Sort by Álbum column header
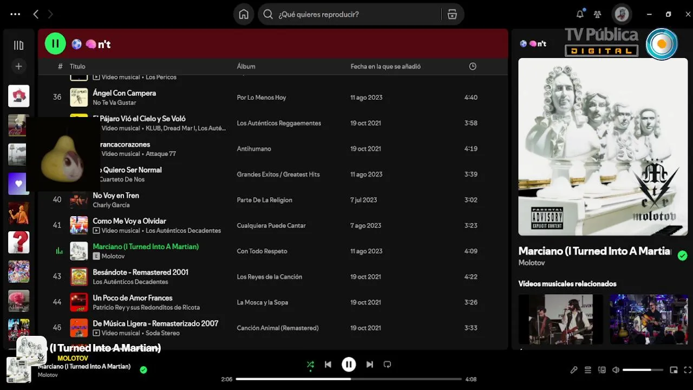 coord(246,67)
